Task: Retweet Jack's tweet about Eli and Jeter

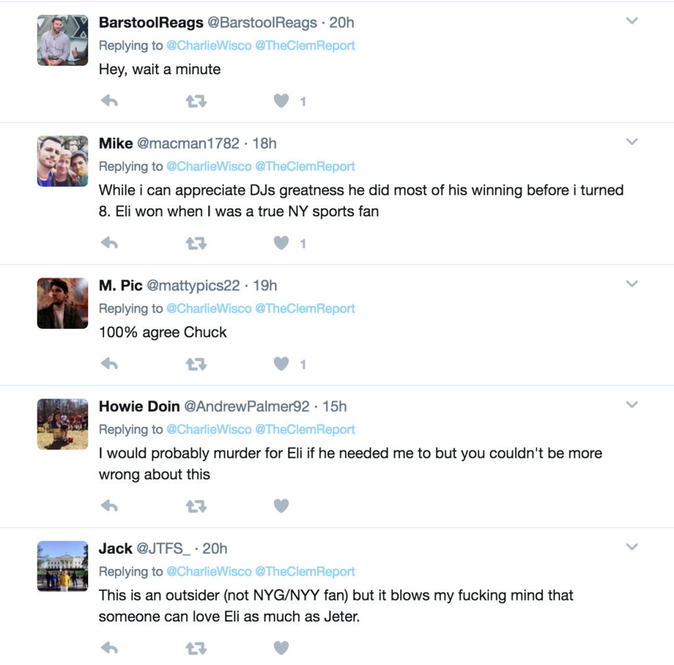Action: (196, 648)
